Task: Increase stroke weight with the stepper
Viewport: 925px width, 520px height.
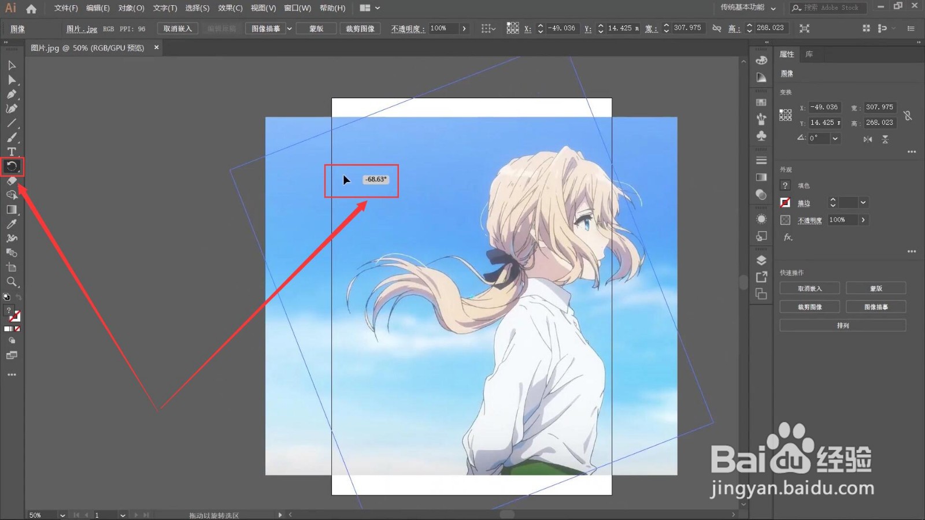Action: (833, 200)
